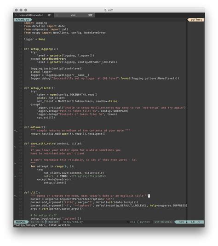Image resolution: width=218 pixels, height=246 pixels.
Task: Click the 'I can't reproduce this reliably' comment line
Action: [84, 160]
